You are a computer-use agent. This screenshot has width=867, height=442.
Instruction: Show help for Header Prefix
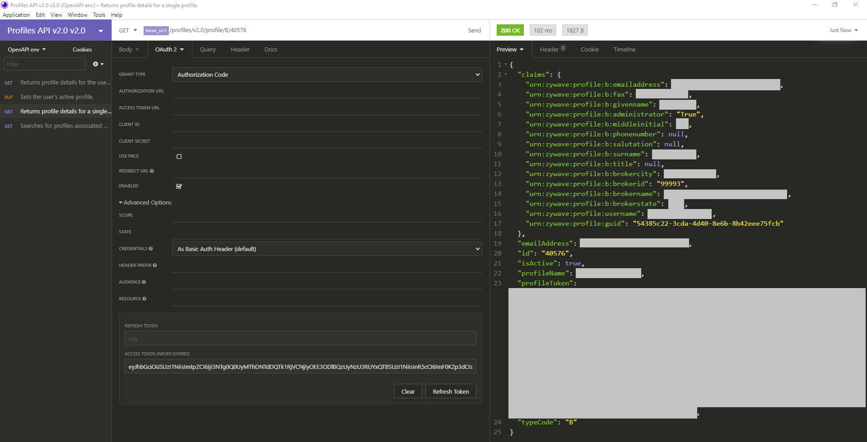(x=155, y=265)
